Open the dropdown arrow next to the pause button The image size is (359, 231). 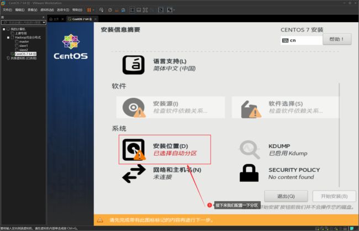93,10
